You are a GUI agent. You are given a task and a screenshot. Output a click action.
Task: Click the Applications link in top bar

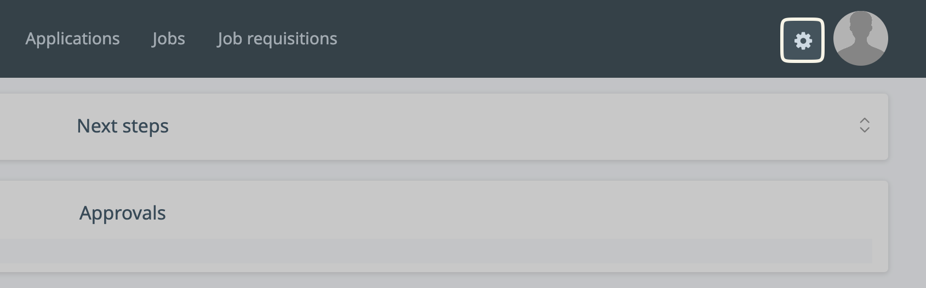72,39
